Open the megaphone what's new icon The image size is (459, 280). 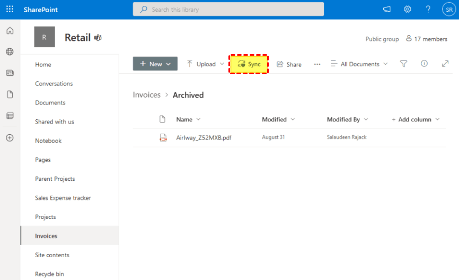coord(387,10)
